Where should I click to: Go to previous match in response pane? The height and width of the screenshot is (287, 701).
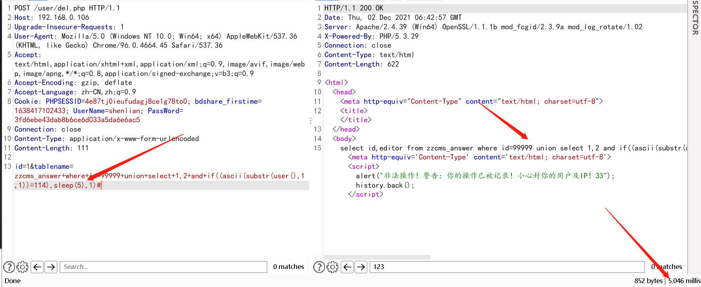(347, 267)
